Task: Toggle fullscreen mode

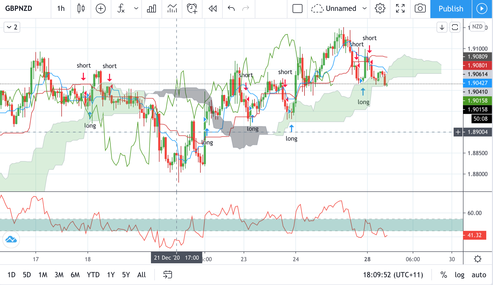Action: click(400, 9)
